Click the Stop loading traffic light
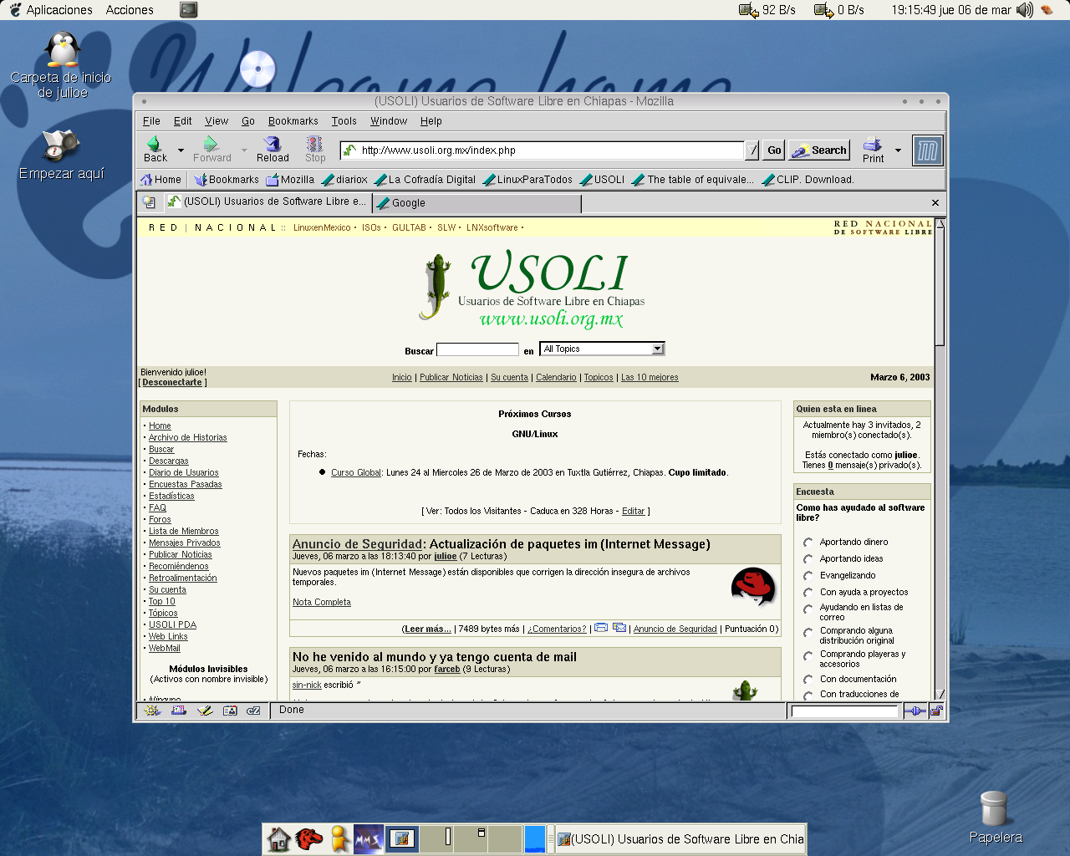Image resolution: width=1070 pixels, height=856 pixels. point(315,150)
